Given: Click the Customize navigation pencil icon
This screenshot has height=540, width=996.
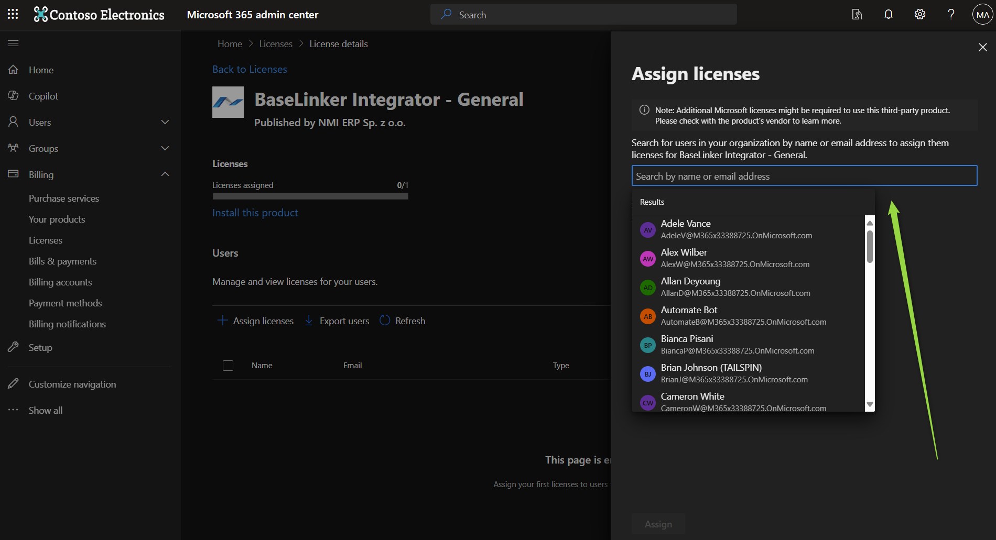Looking at the screenshot, I should coord(13,384).
